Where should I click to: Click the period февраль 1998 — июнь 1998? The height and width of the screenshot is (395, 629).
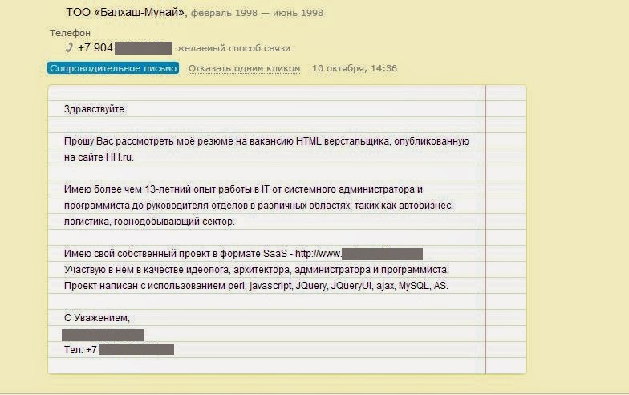pos(257,13)
